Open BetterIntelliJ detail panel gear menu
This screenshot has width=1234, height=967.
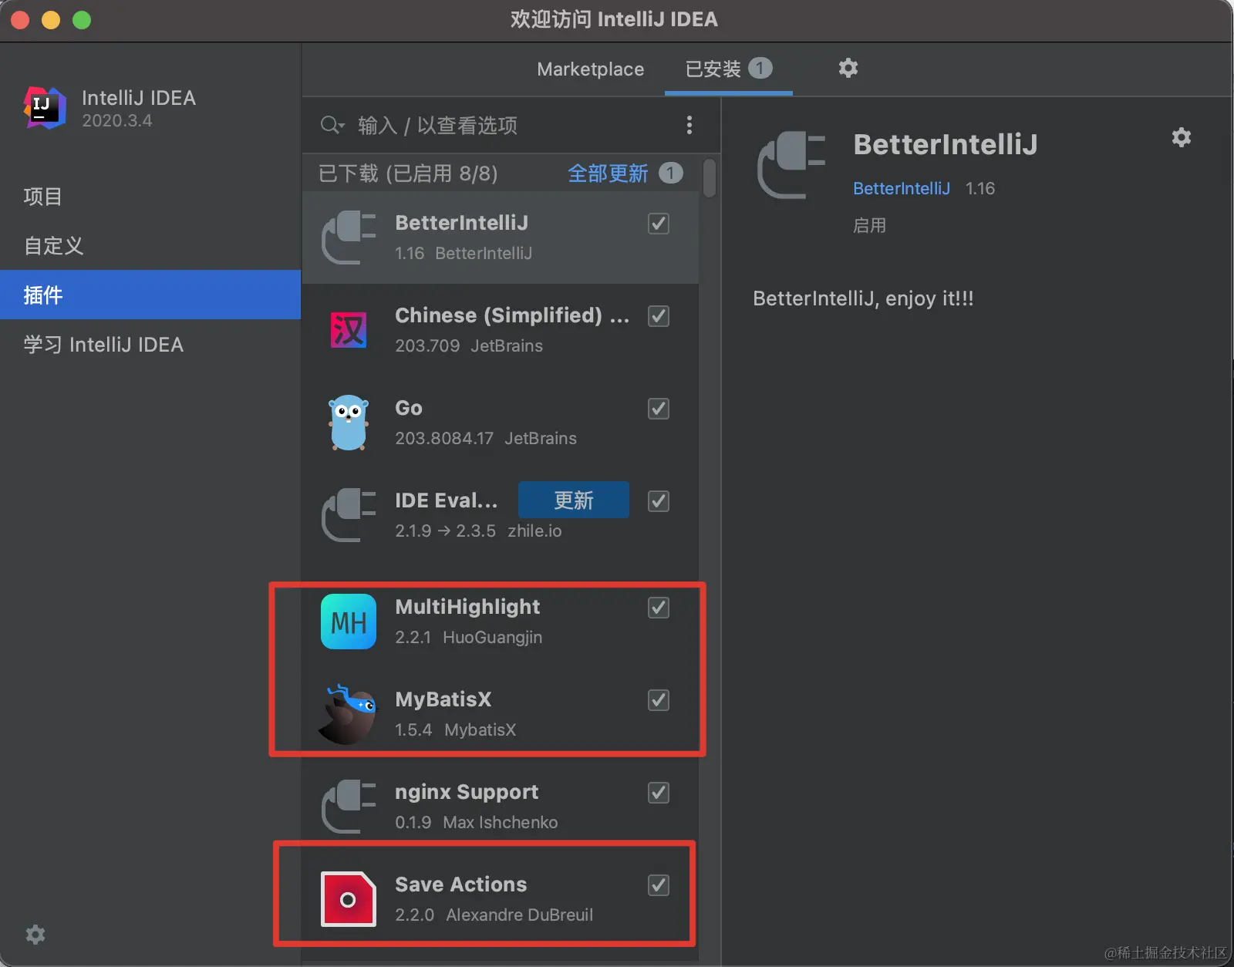(x=1182, y=137)
